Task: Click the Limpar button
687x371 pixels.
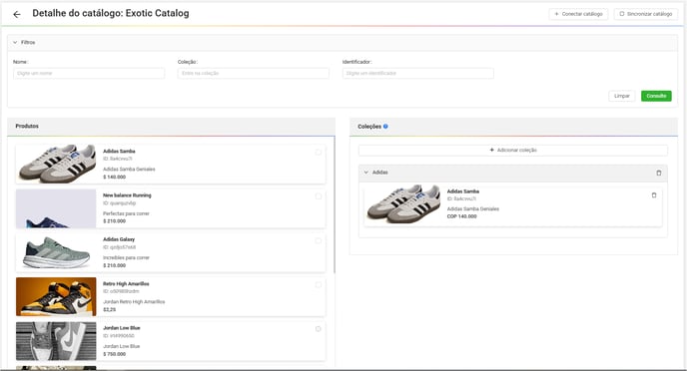Action: (x=621, y=96)
